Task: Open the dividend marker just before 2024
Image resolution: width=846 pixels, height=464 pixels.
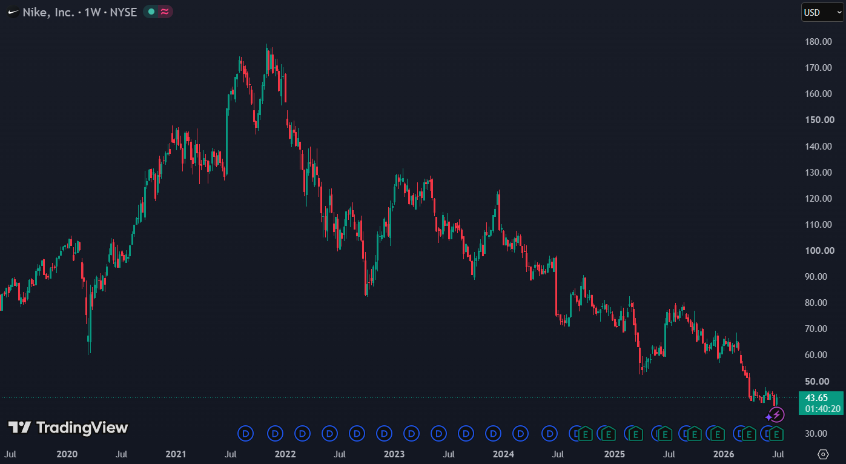Action: (x=494, y=433)
